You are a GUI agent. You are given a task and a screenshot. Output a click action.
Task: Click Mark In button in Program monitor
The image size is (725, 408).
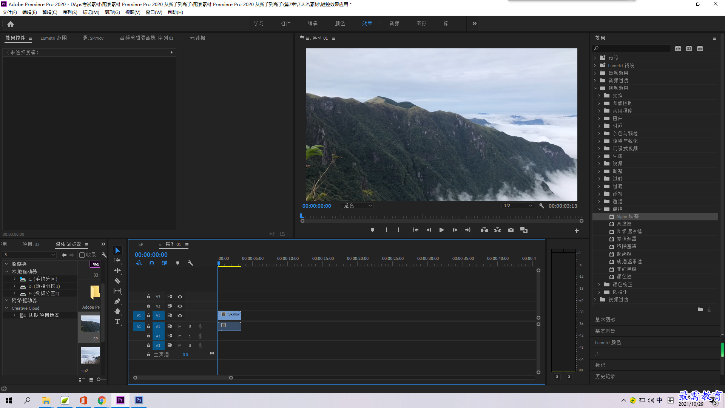coord(386,230)
